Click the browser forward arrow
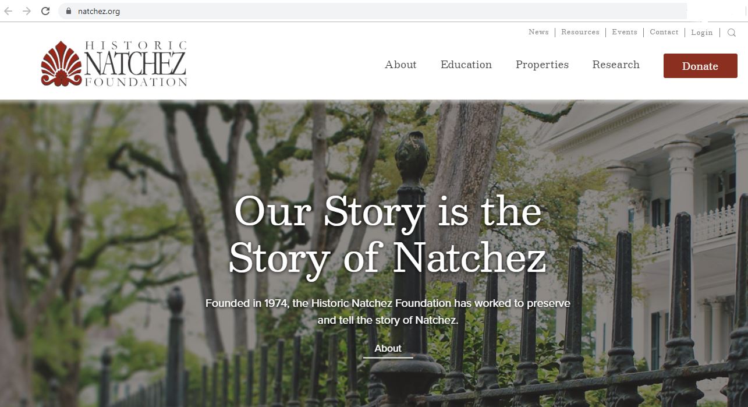 click(27, 11)
